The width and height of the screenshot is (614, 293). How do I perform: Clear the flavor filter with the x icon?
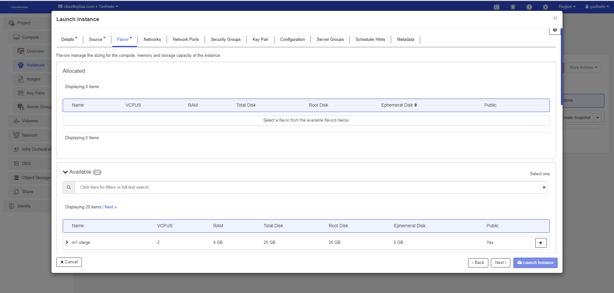[544, 187]
